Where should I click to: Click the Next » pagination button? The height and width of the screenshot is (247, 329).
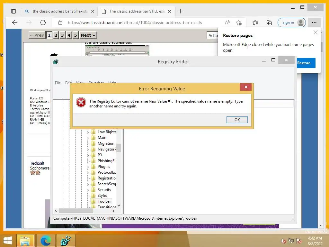coord(88,35)
